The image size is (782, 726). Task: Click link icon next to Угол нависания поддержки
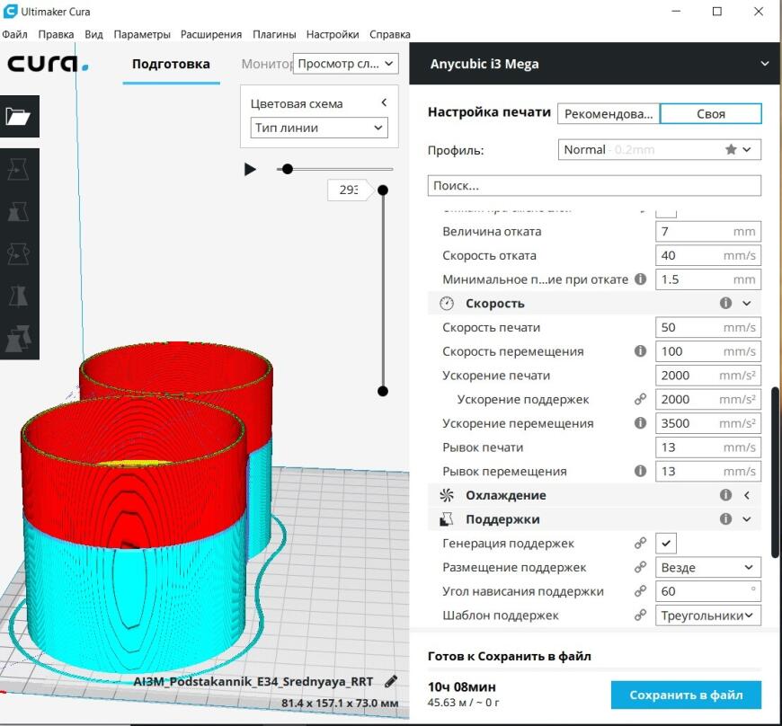coord(640,591)
